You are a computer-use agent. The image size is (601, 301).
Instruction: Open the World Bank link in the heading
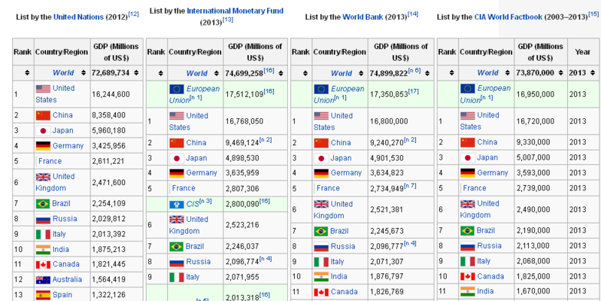[363, 17]
